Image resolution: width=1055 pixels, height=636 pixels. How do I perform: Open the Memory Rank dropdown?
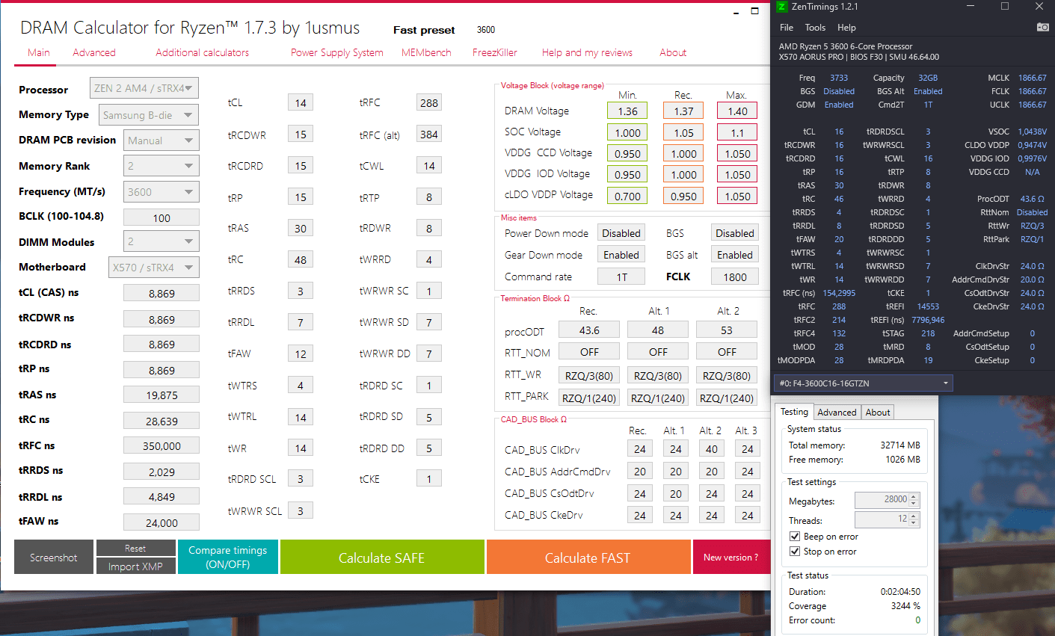(x=161, y=166)
